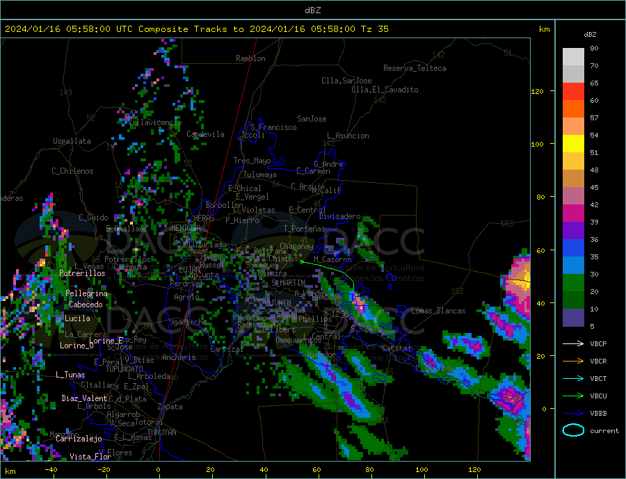The image size is (626, 479).
Task: Pick the bright green 20-30 dBZ swatch
Action: point(573,283)
